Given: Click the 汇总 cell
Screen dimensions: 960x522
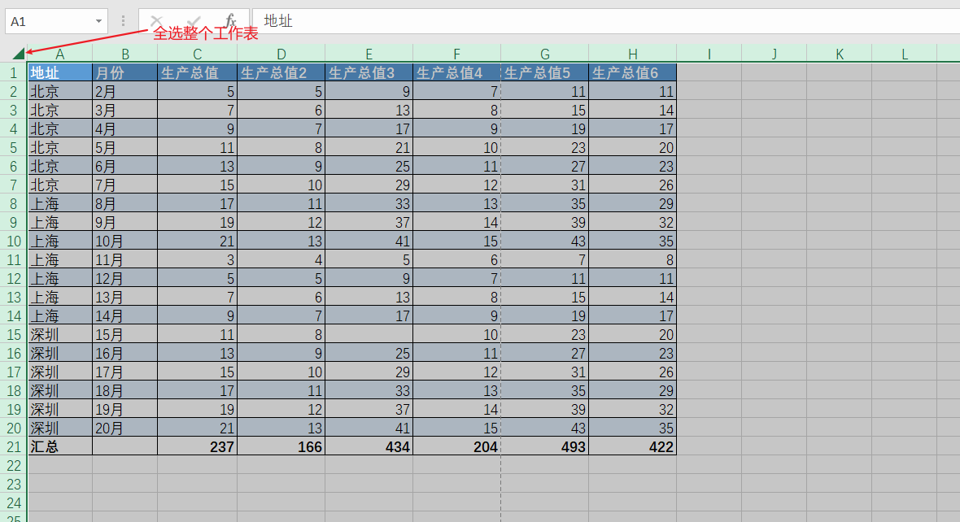Looking at the screenshot, I should tap(60, 446).
